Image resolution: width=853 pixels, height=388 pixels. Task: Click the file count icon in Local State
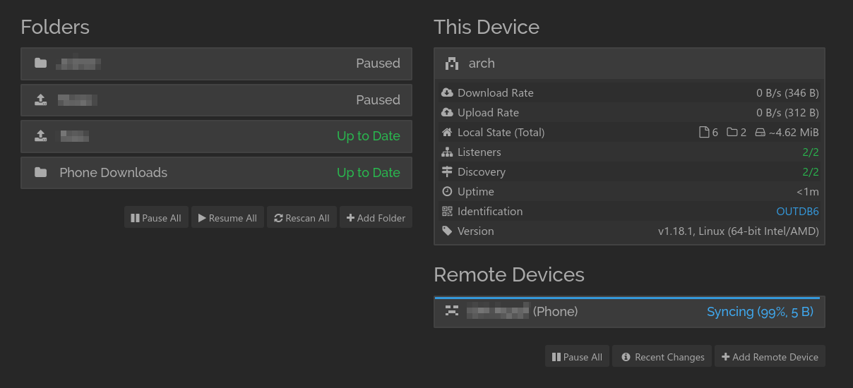coord(704,133)
